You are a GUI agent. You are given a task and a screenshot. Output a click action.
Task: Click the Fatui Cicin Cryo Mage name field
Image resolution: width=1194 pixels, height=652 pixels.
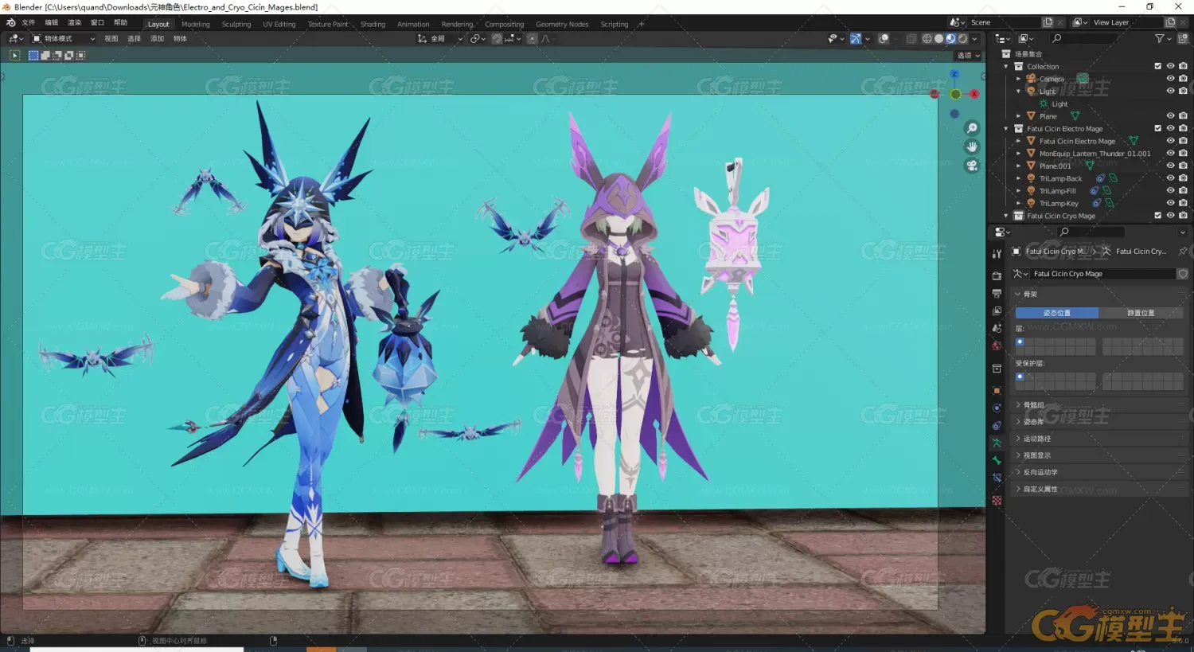[x=1102, y=274]
